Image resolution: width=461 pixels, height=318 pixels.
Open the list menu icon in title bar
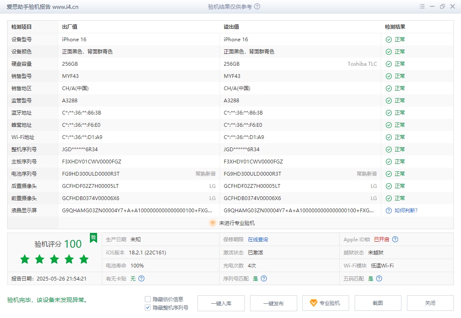point(422,6)
